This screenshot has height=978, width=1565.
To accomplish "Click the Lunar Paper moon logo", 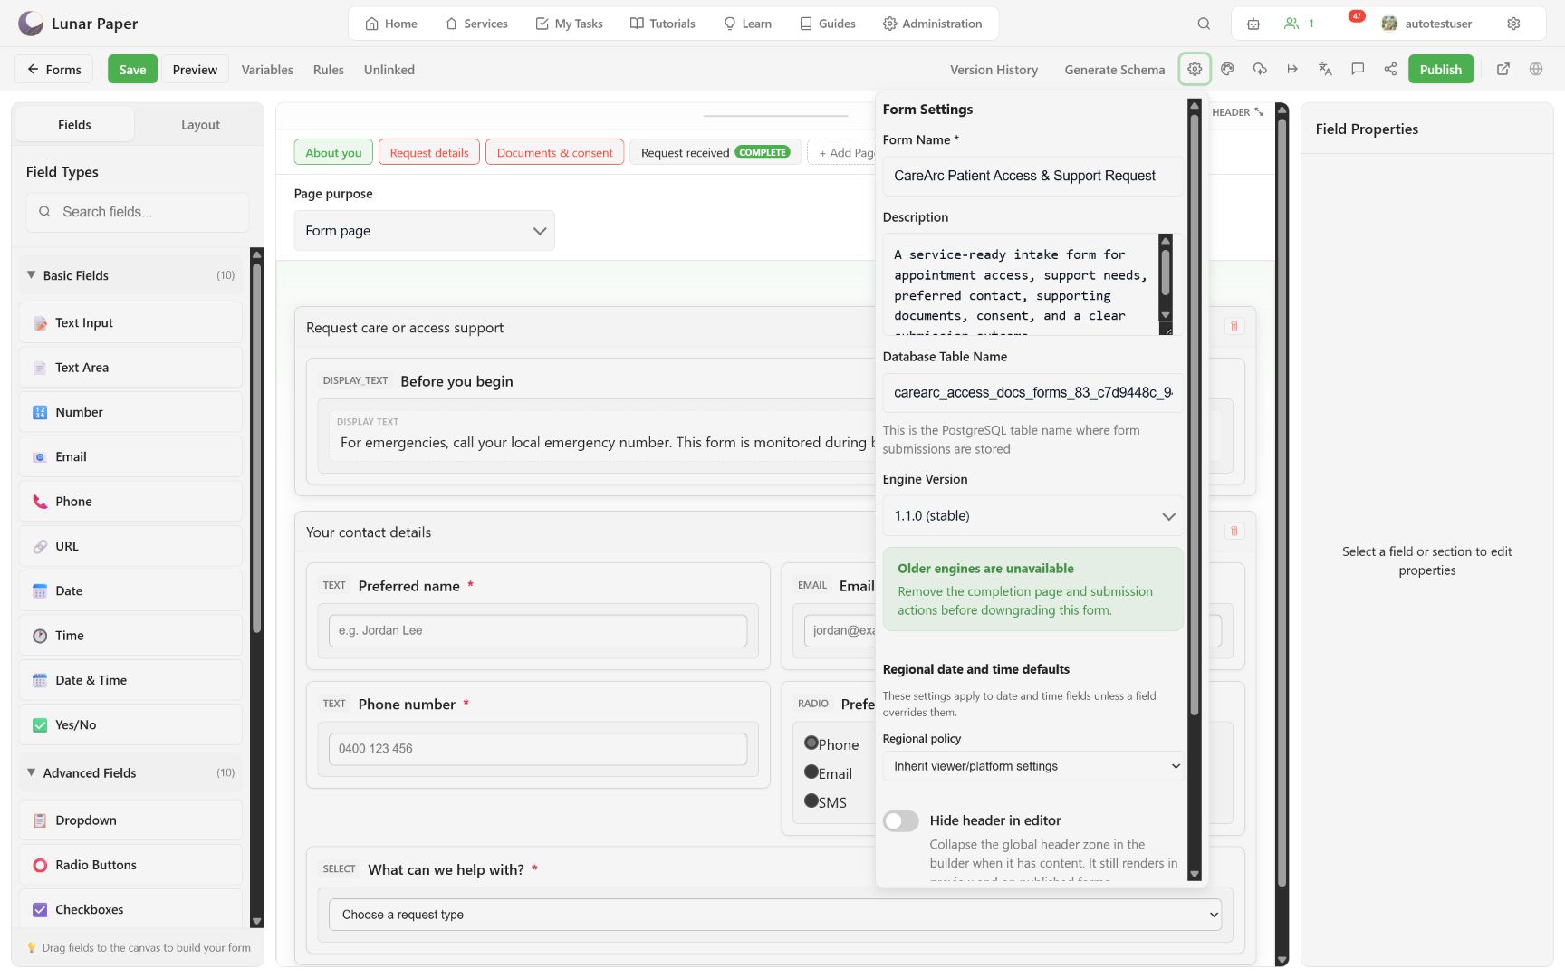I will (31, 24).
